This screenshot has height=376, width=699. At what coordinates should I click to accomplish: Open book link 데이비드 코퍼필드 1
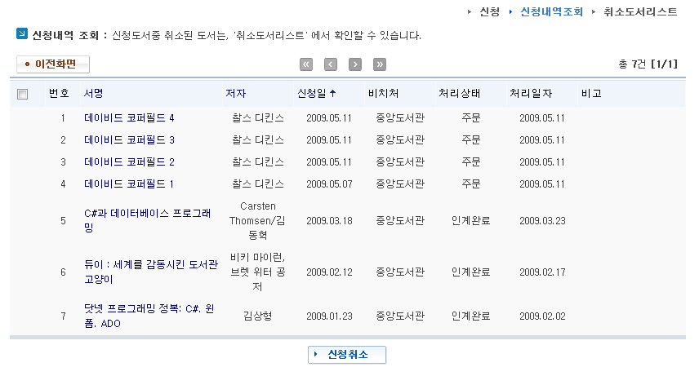pyautogui.click(x=129, y=184)
